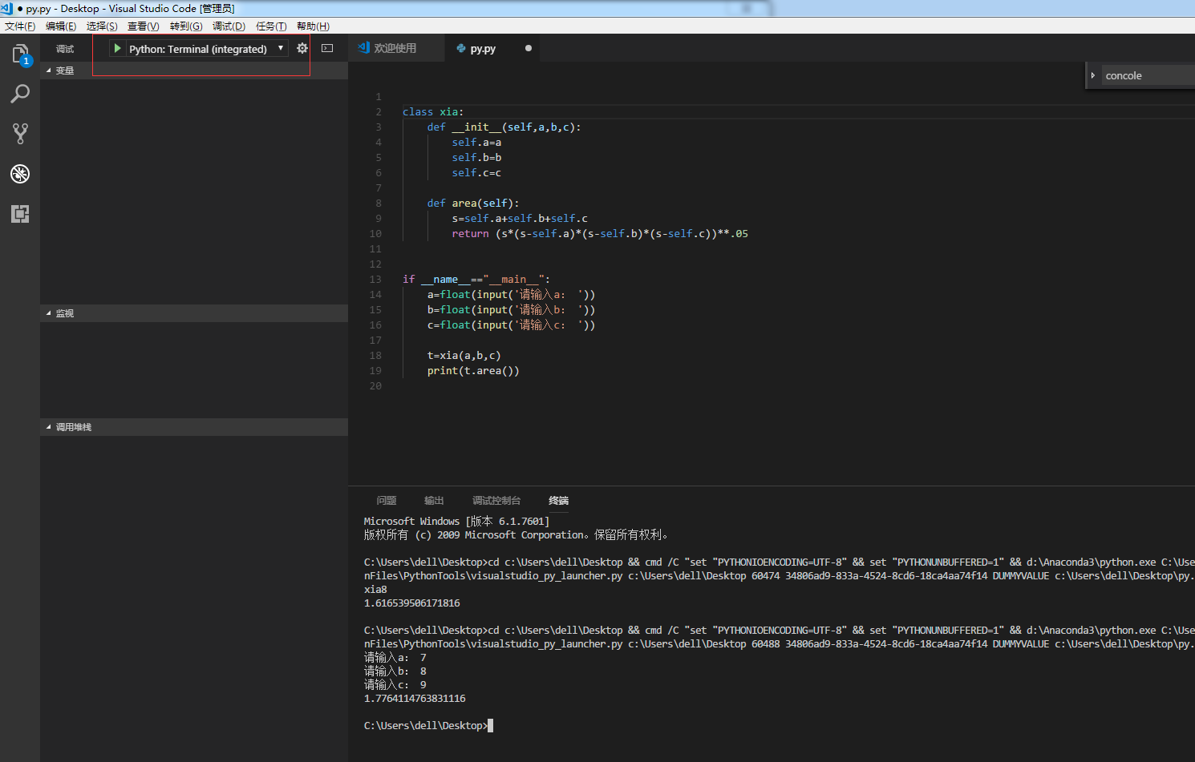Switch to the 调试控制台 panel tab

[x=496, y=501]
